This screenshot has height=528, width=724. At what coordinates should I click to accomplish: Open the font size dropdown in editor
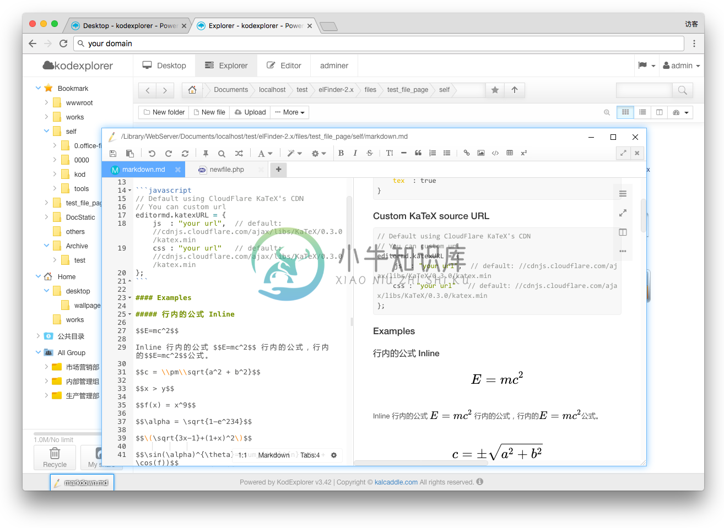[265, 154]
